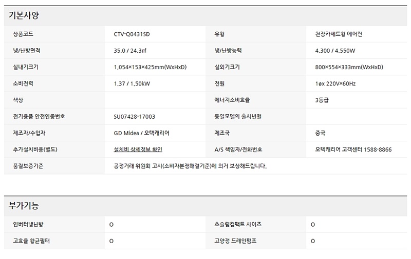Viewport: 411px width, 259px height.
Task: Click the 기본사양 section heading
Action: point(24,15)
